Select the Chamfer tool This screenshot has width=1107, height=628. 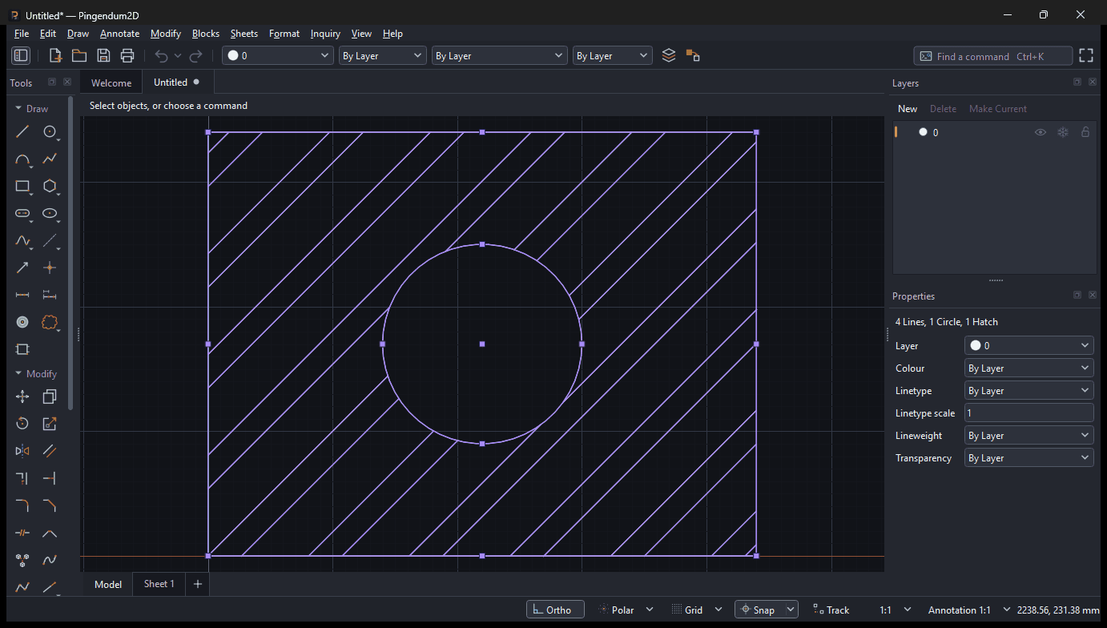point(50,505)
